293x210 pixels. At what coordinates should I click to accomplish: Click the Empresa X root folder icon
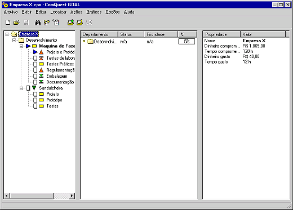[x=14, y=34]
